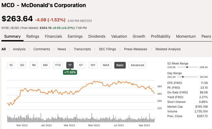Switch chart to 5Y range

81,65
